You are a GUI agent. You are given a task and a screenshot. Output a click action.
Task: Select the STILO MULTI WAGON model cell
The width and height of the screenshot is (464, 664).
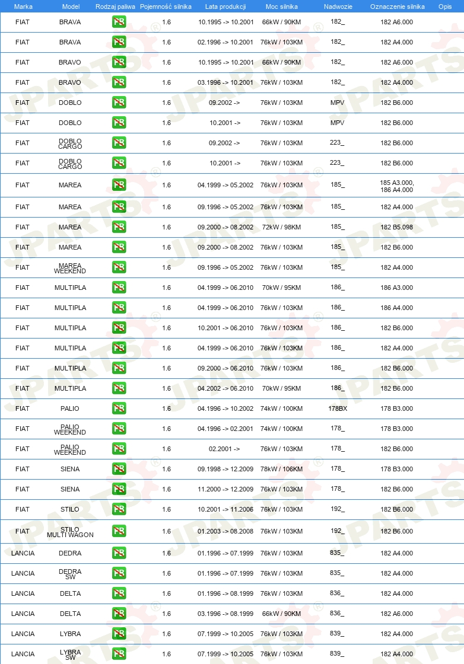pos(70,532)
